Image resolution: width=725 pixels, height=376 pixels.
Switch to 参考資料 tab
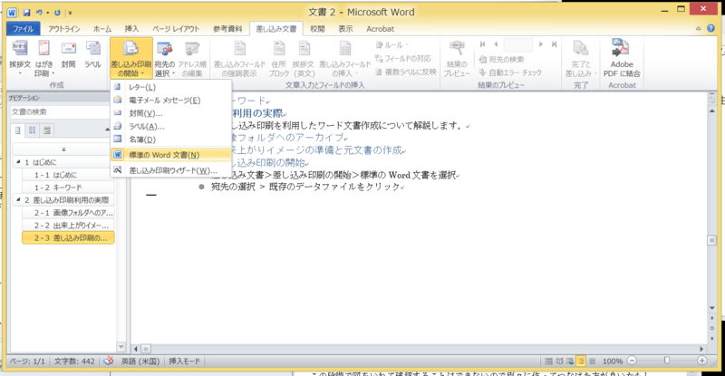tap(227, 29)
